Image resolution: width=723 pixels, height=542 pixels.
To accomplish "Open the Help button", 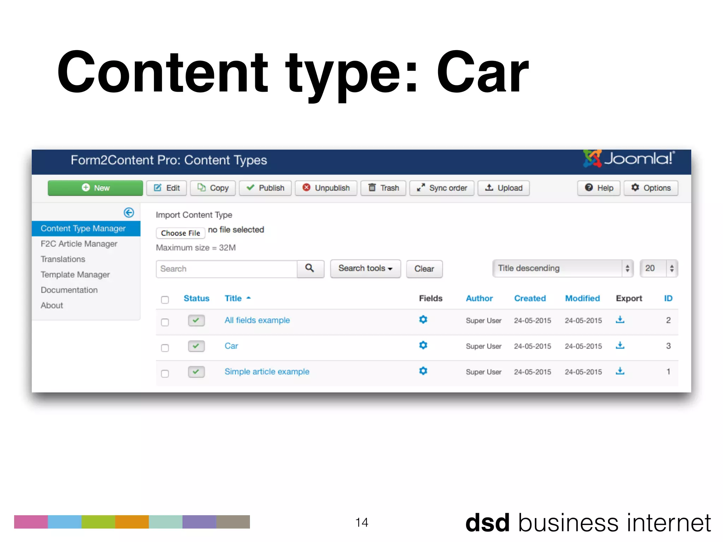I will pos(599,188).
